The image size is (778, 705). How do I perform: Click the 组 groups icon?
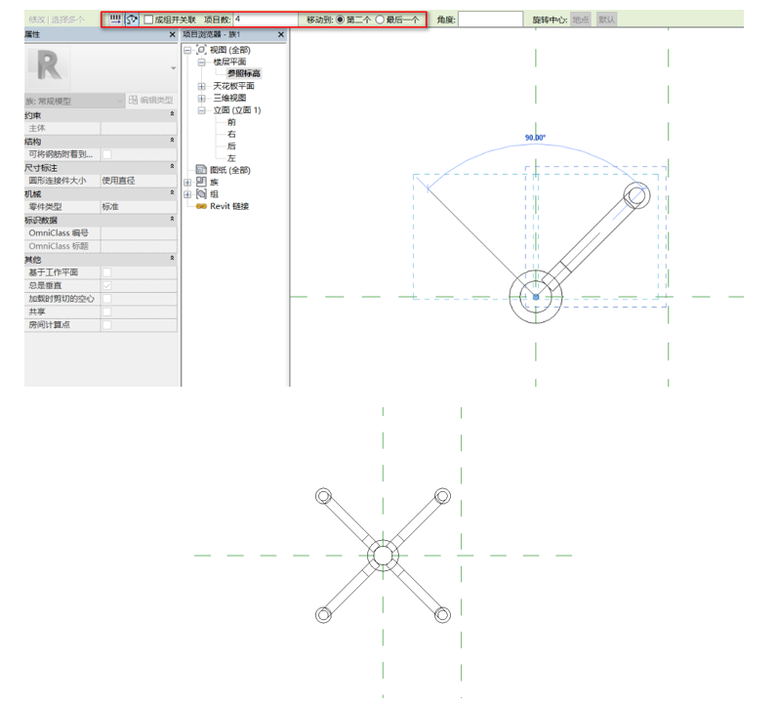click(x=201, y=193)
